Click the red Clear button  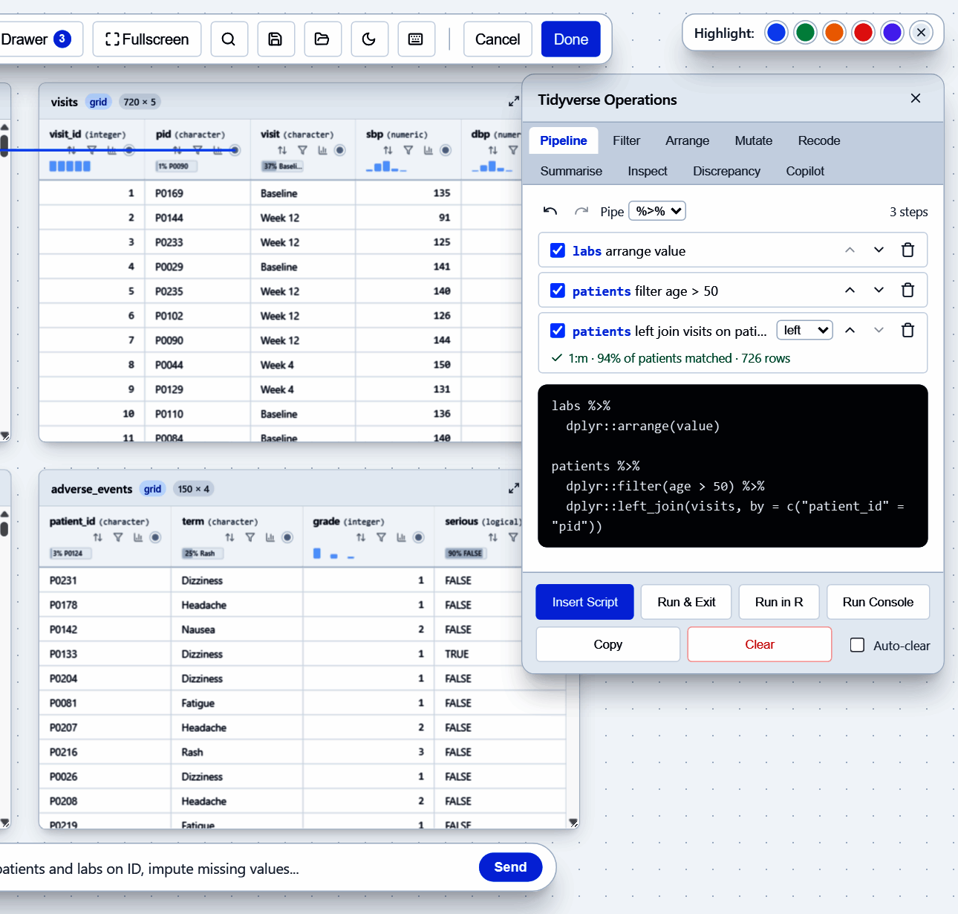tap(760, 644)
